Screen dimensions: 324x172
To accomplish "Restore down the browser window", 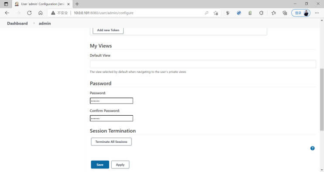I will click(x=307, y=4).
